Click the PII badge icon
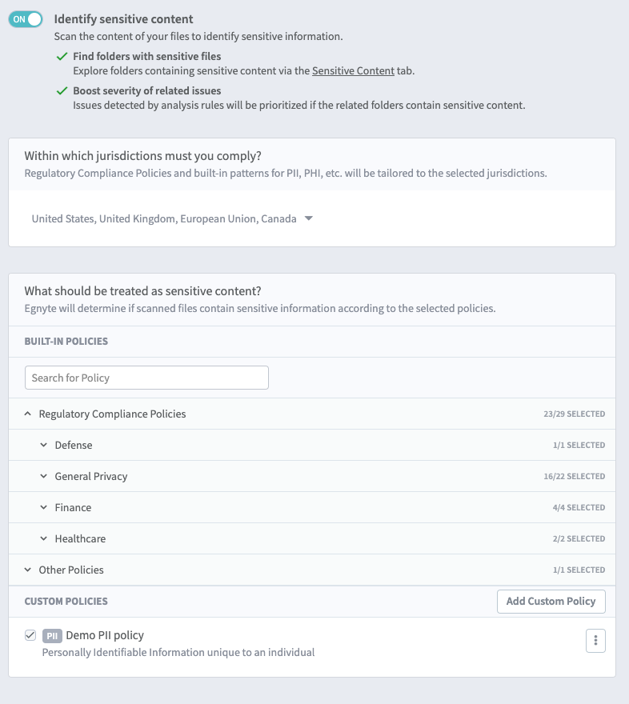This screenshot has height=704, width=629. pos(52,636)
